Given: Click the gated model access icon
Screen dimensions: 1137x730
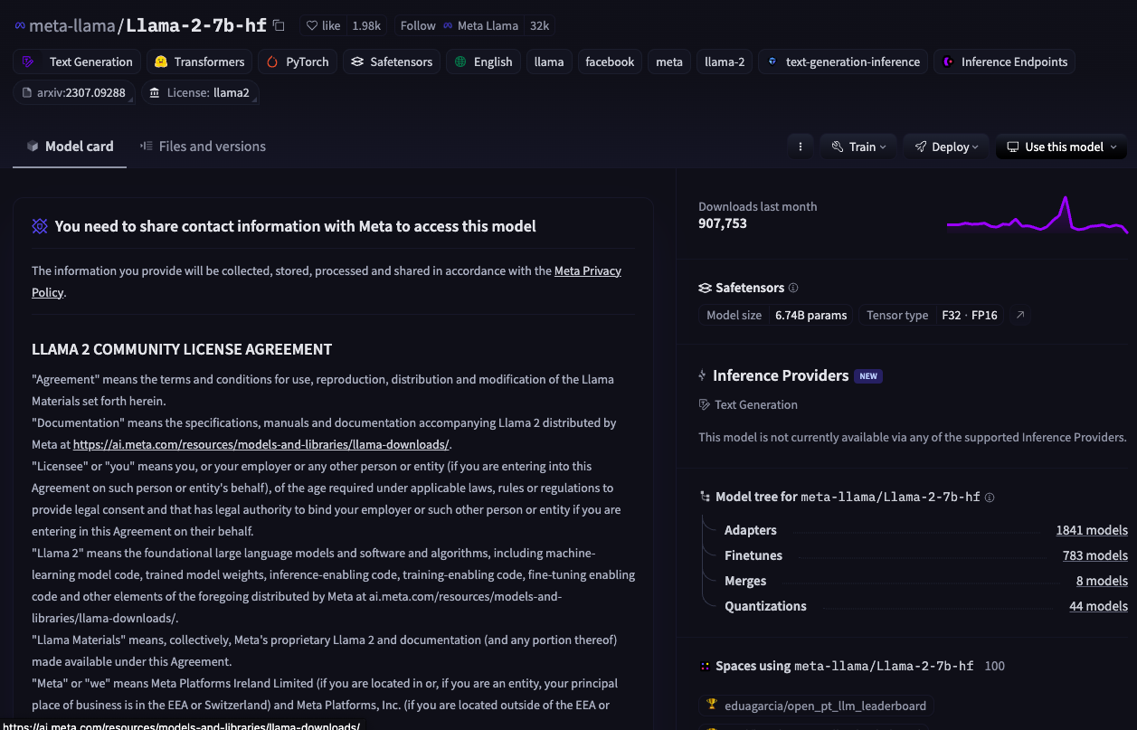Looking at the screenshot, I should pyautogui.click(x=40, y=226).
